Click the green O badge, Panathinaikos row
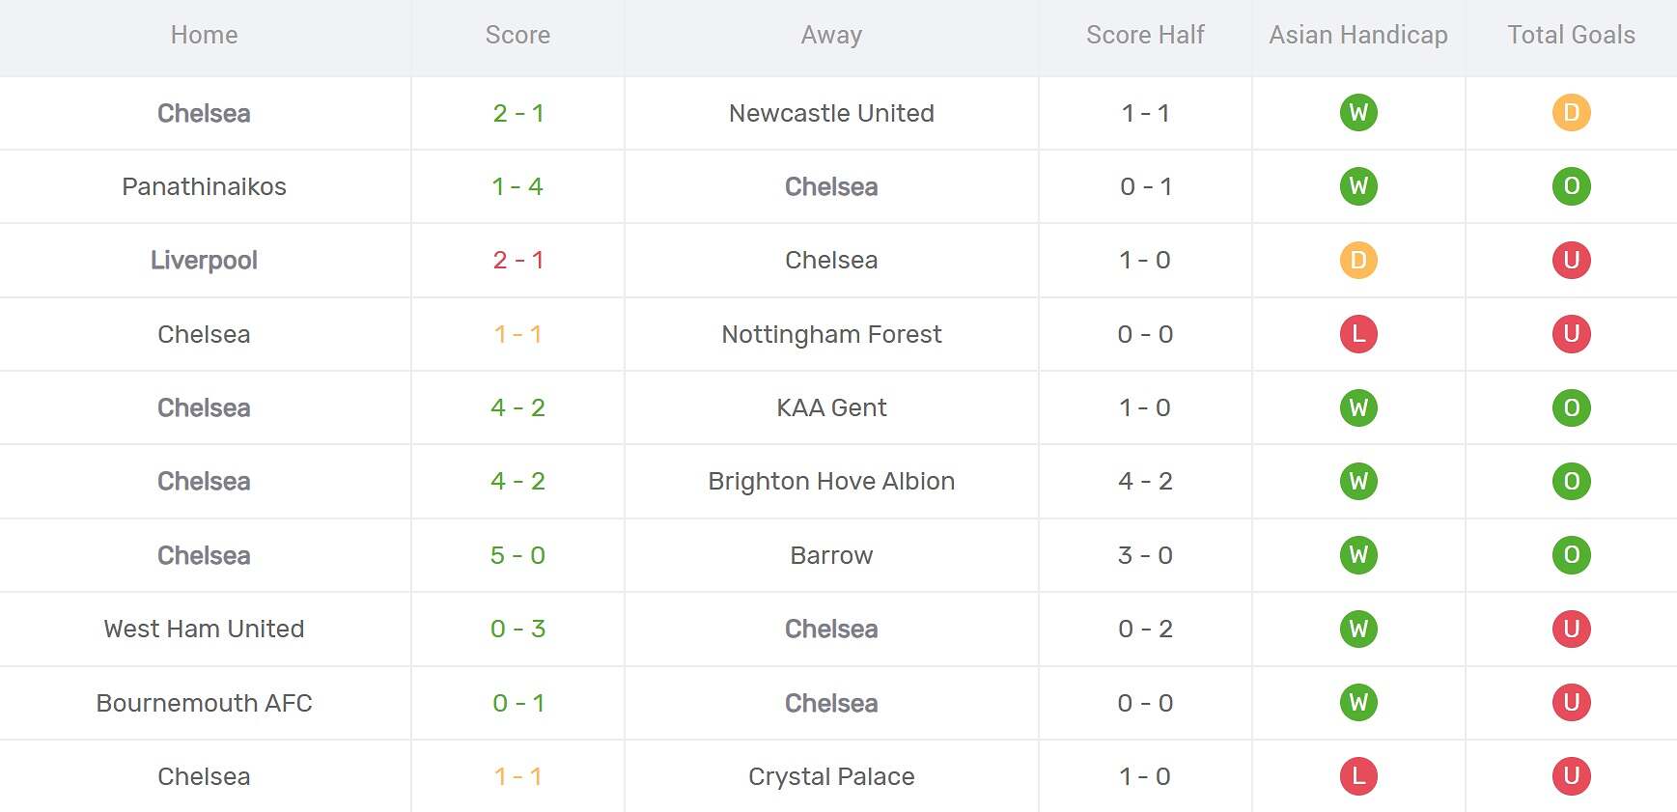The image size is (1677, 812). pyautogui.click(x=1571, y=186)
